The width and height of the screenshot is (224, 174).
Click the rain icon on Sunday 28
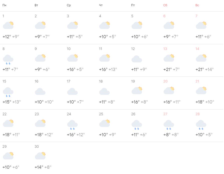coord(201,124)
